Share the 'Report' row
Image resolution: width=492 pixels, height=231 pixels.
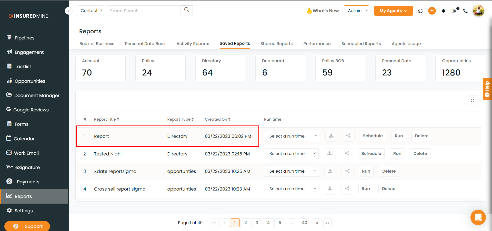tap(348, 136)
